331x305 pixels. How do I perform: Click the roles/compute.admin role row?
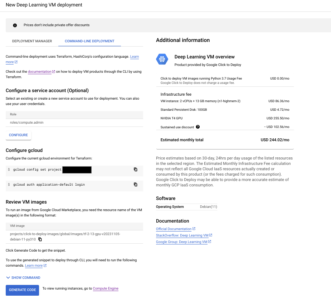[74, 123]
